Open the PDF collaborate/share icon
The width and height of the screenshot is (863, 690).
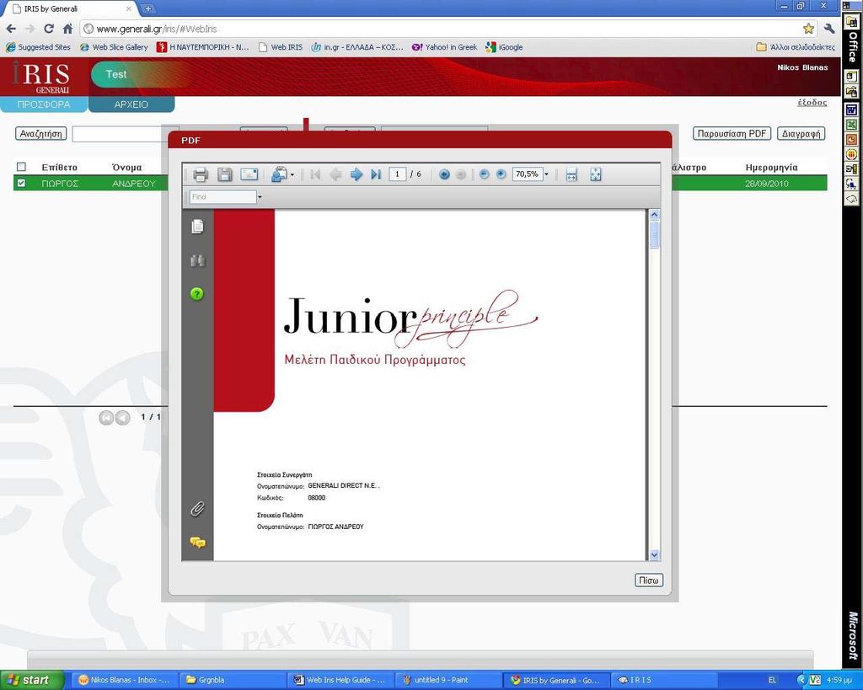279,175
